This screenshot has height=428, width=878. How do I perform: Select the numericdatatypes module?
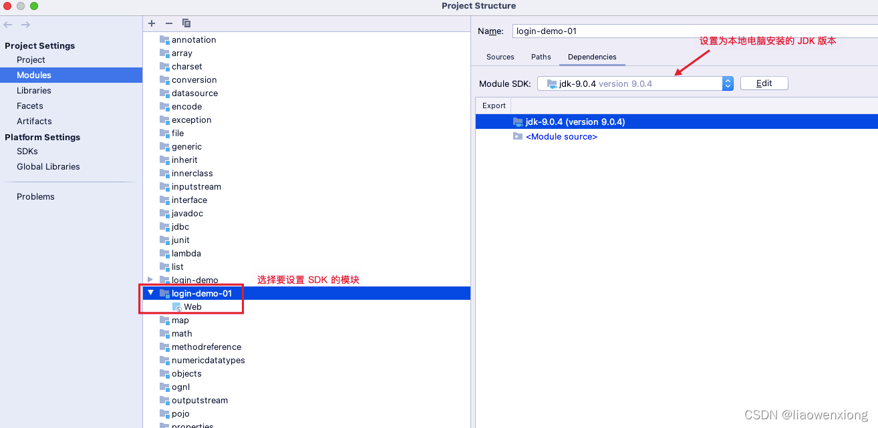point(208,361)
